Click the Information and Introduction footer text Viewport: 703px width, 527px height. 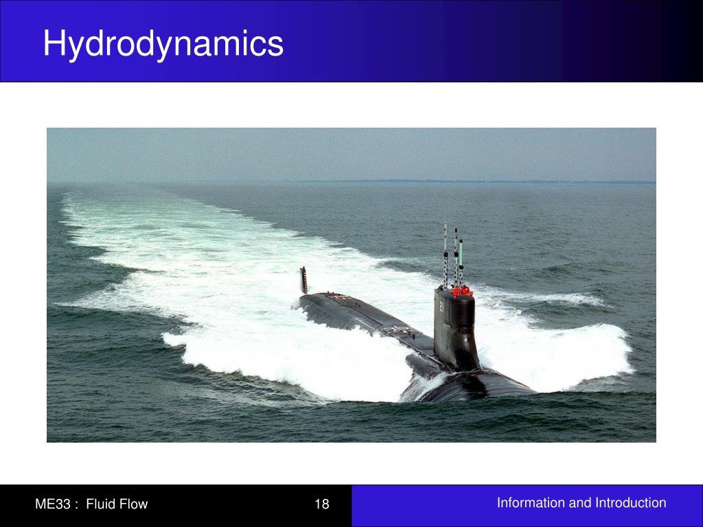(x=581, y=503)
